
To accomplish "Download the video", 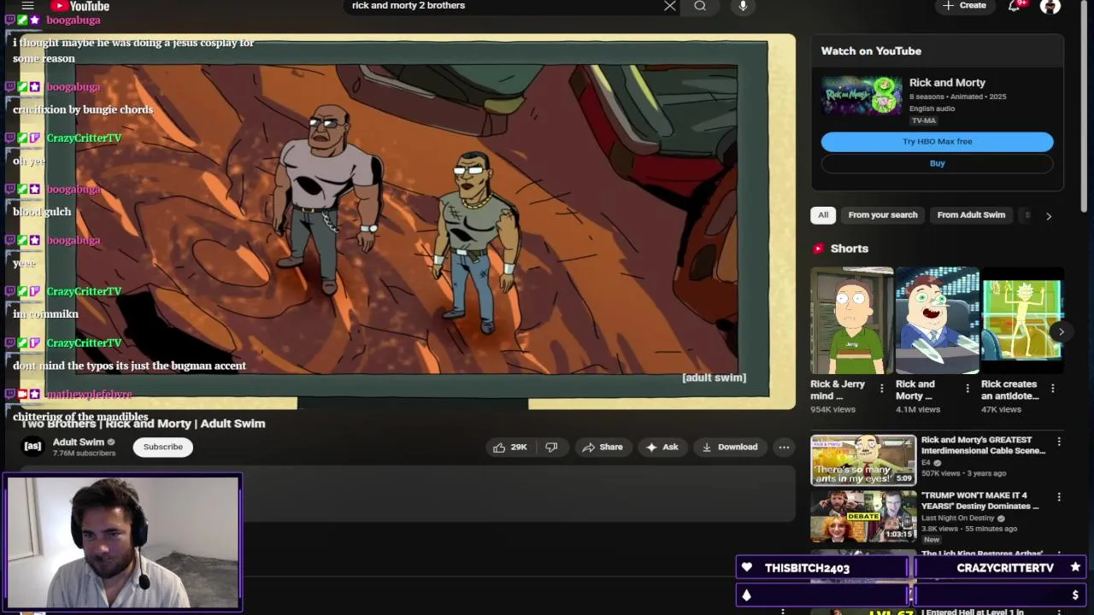I will pyautogui.click(x=730, y=447).
